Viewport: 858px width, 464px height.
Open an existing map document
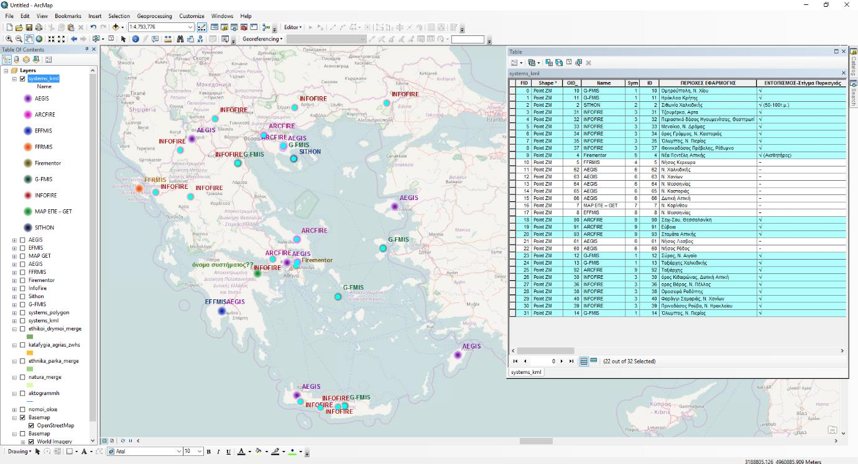19,27
